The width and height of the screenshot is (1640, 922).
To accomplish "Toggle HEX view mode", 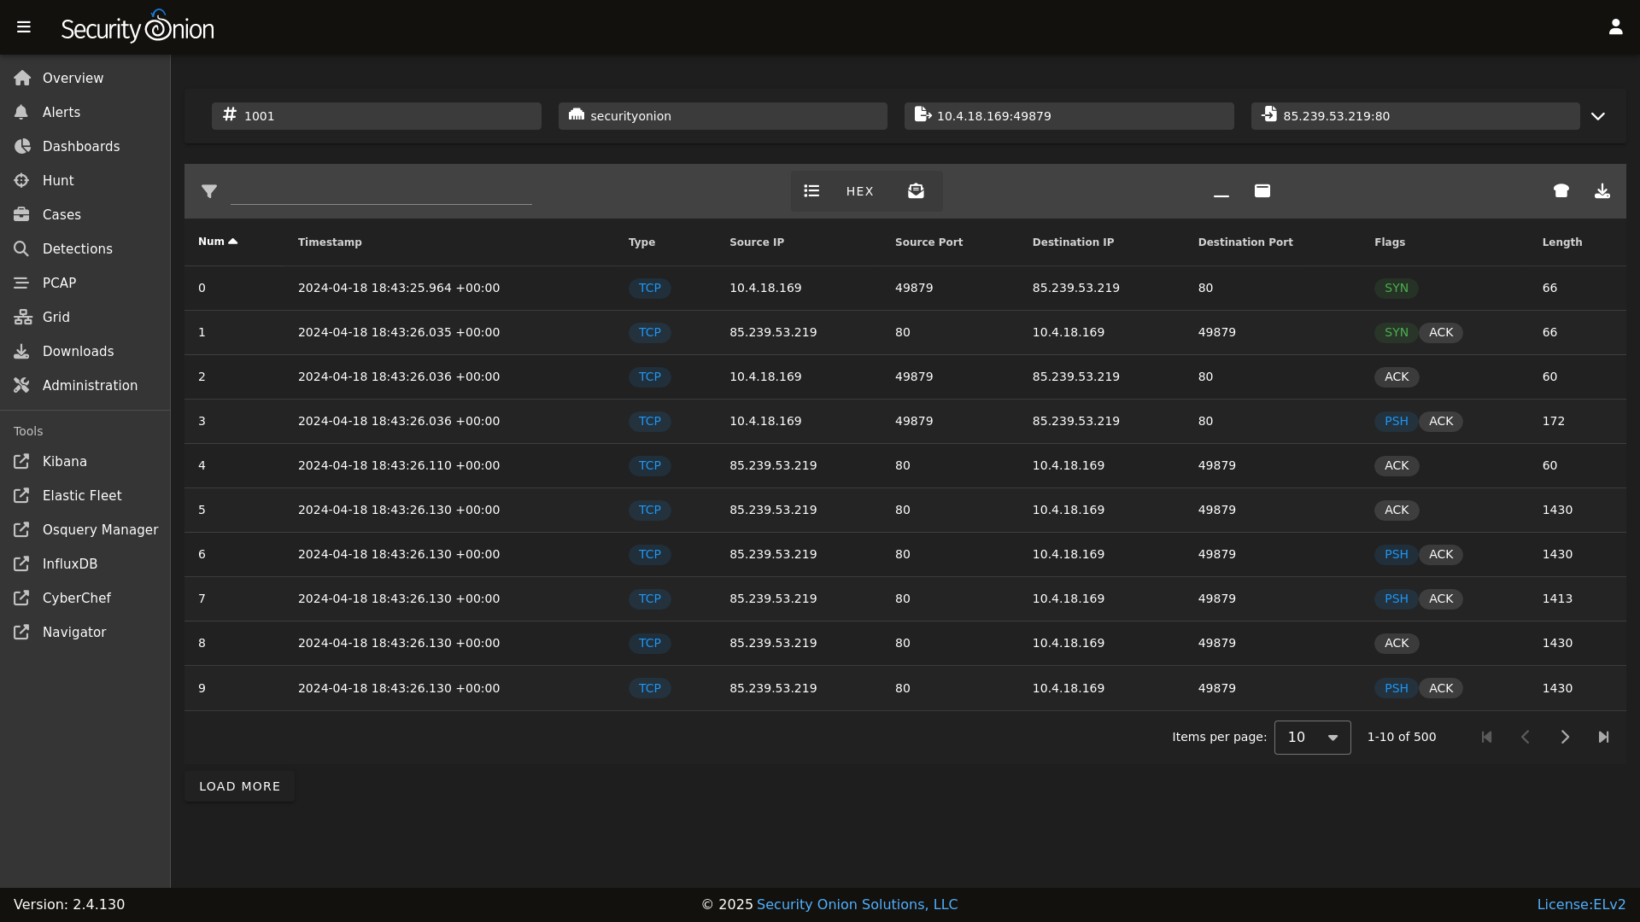I will click(860, 191).
